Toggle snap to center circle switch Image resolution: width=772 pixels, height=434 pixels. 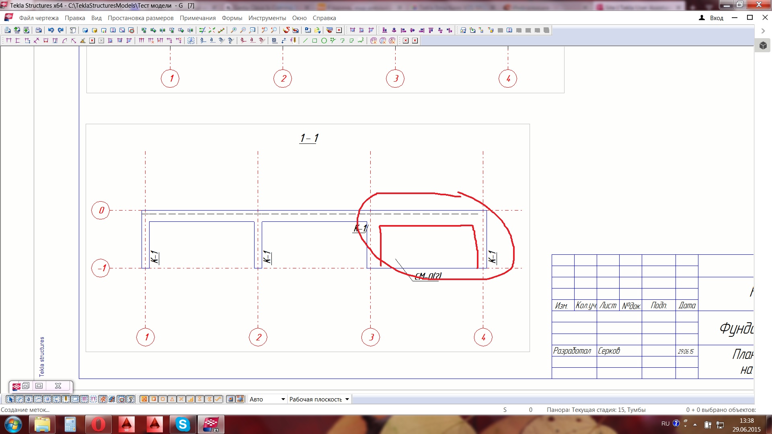tap(163, 399)
